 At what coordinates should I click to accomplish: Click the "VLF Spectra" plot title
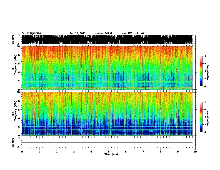(31, 33)
